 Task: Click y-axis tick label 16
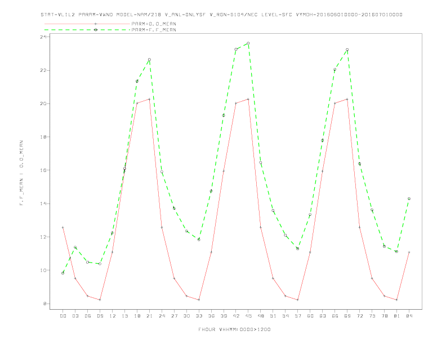pyautogui.click(x=43, y=170)
